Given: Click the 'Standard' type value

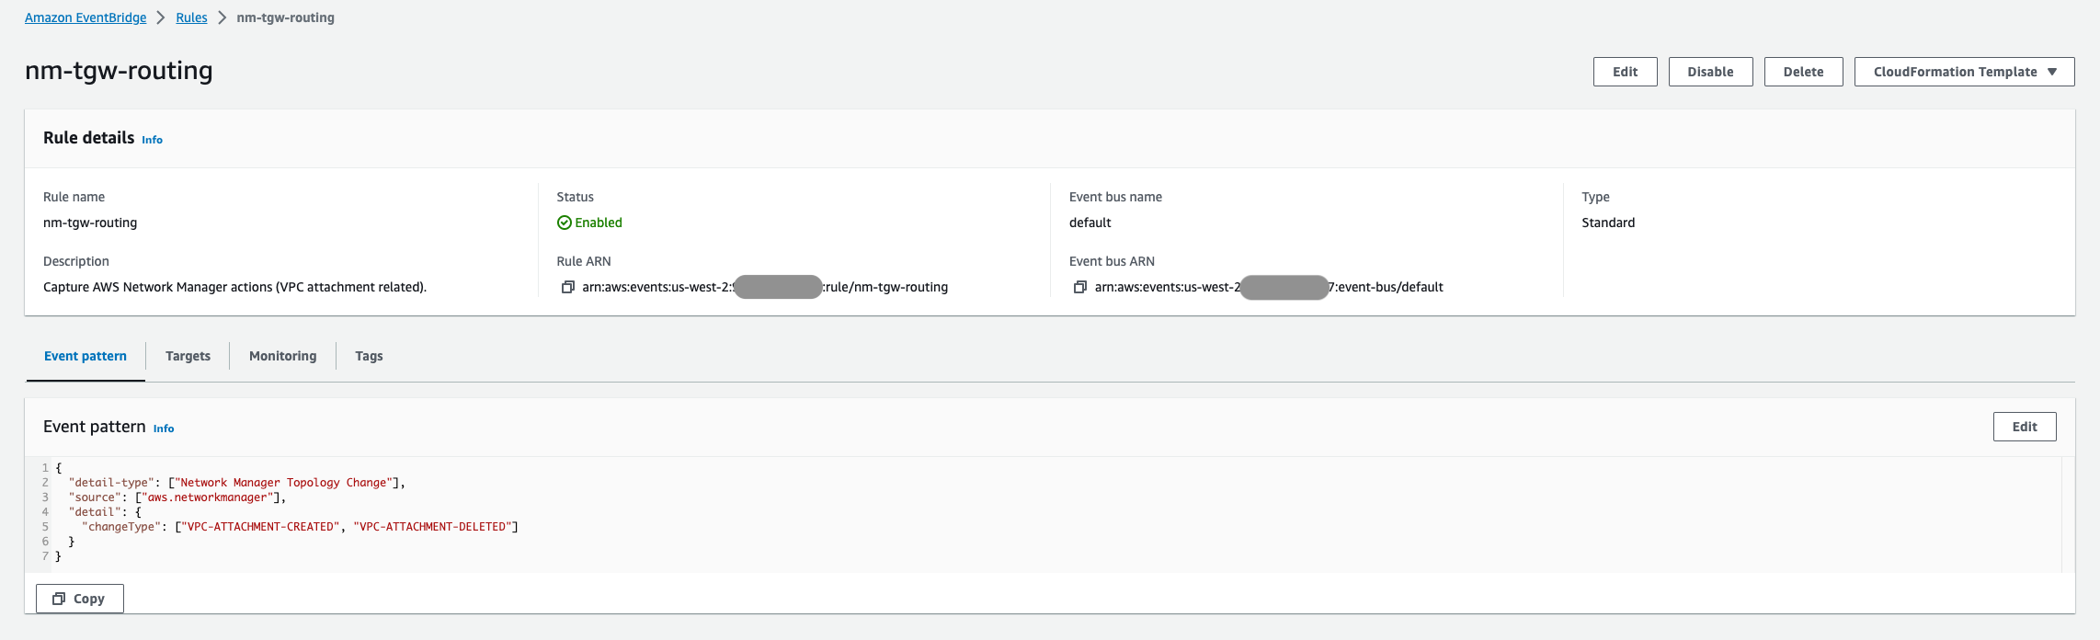Looking at the screenshot, I should pos(1608,223).
